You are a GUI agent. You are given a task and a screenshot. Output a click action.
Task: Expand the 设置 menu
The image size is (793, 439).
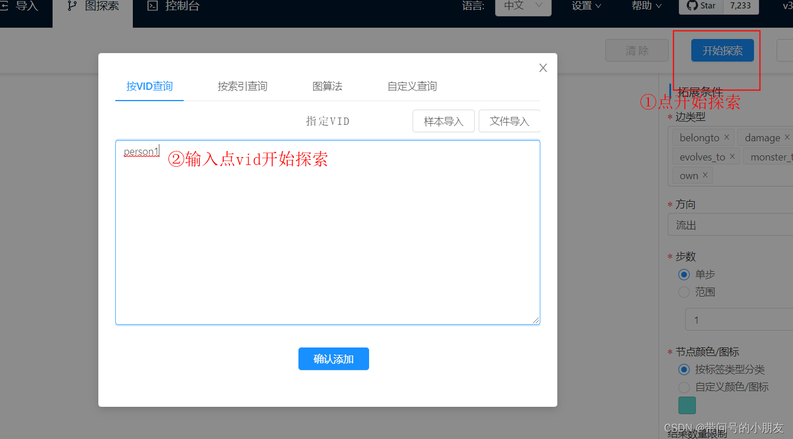tap(586, 6)
